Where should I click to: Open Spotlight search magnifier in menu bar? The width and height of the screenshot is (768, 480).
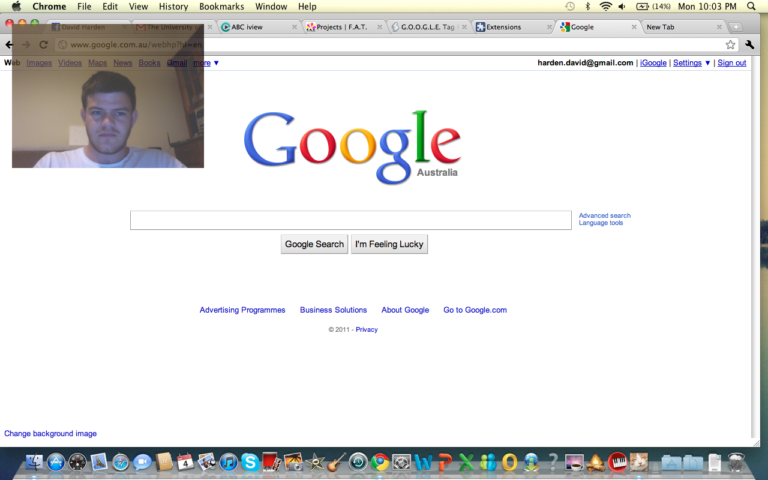click(x=751, y=7)
